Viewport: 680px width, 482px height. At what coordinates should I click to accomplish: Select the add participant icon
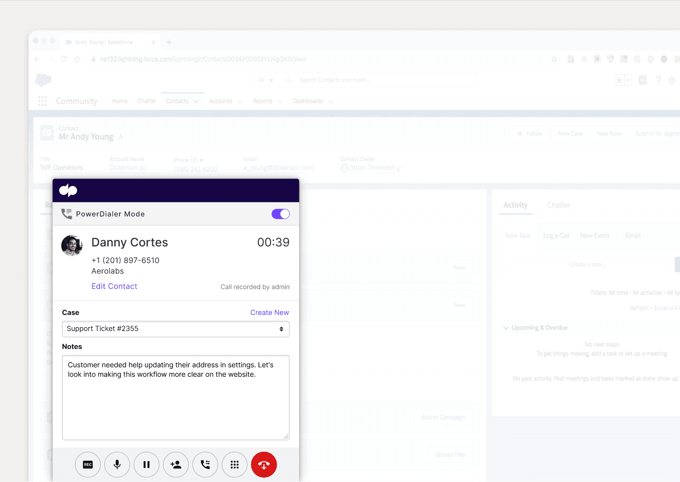point(176,465)
